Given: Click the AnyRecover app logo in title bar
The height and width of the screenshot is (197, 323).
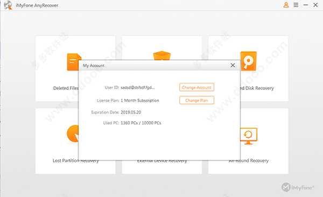Looking at the screenshot, I should 8,5.
